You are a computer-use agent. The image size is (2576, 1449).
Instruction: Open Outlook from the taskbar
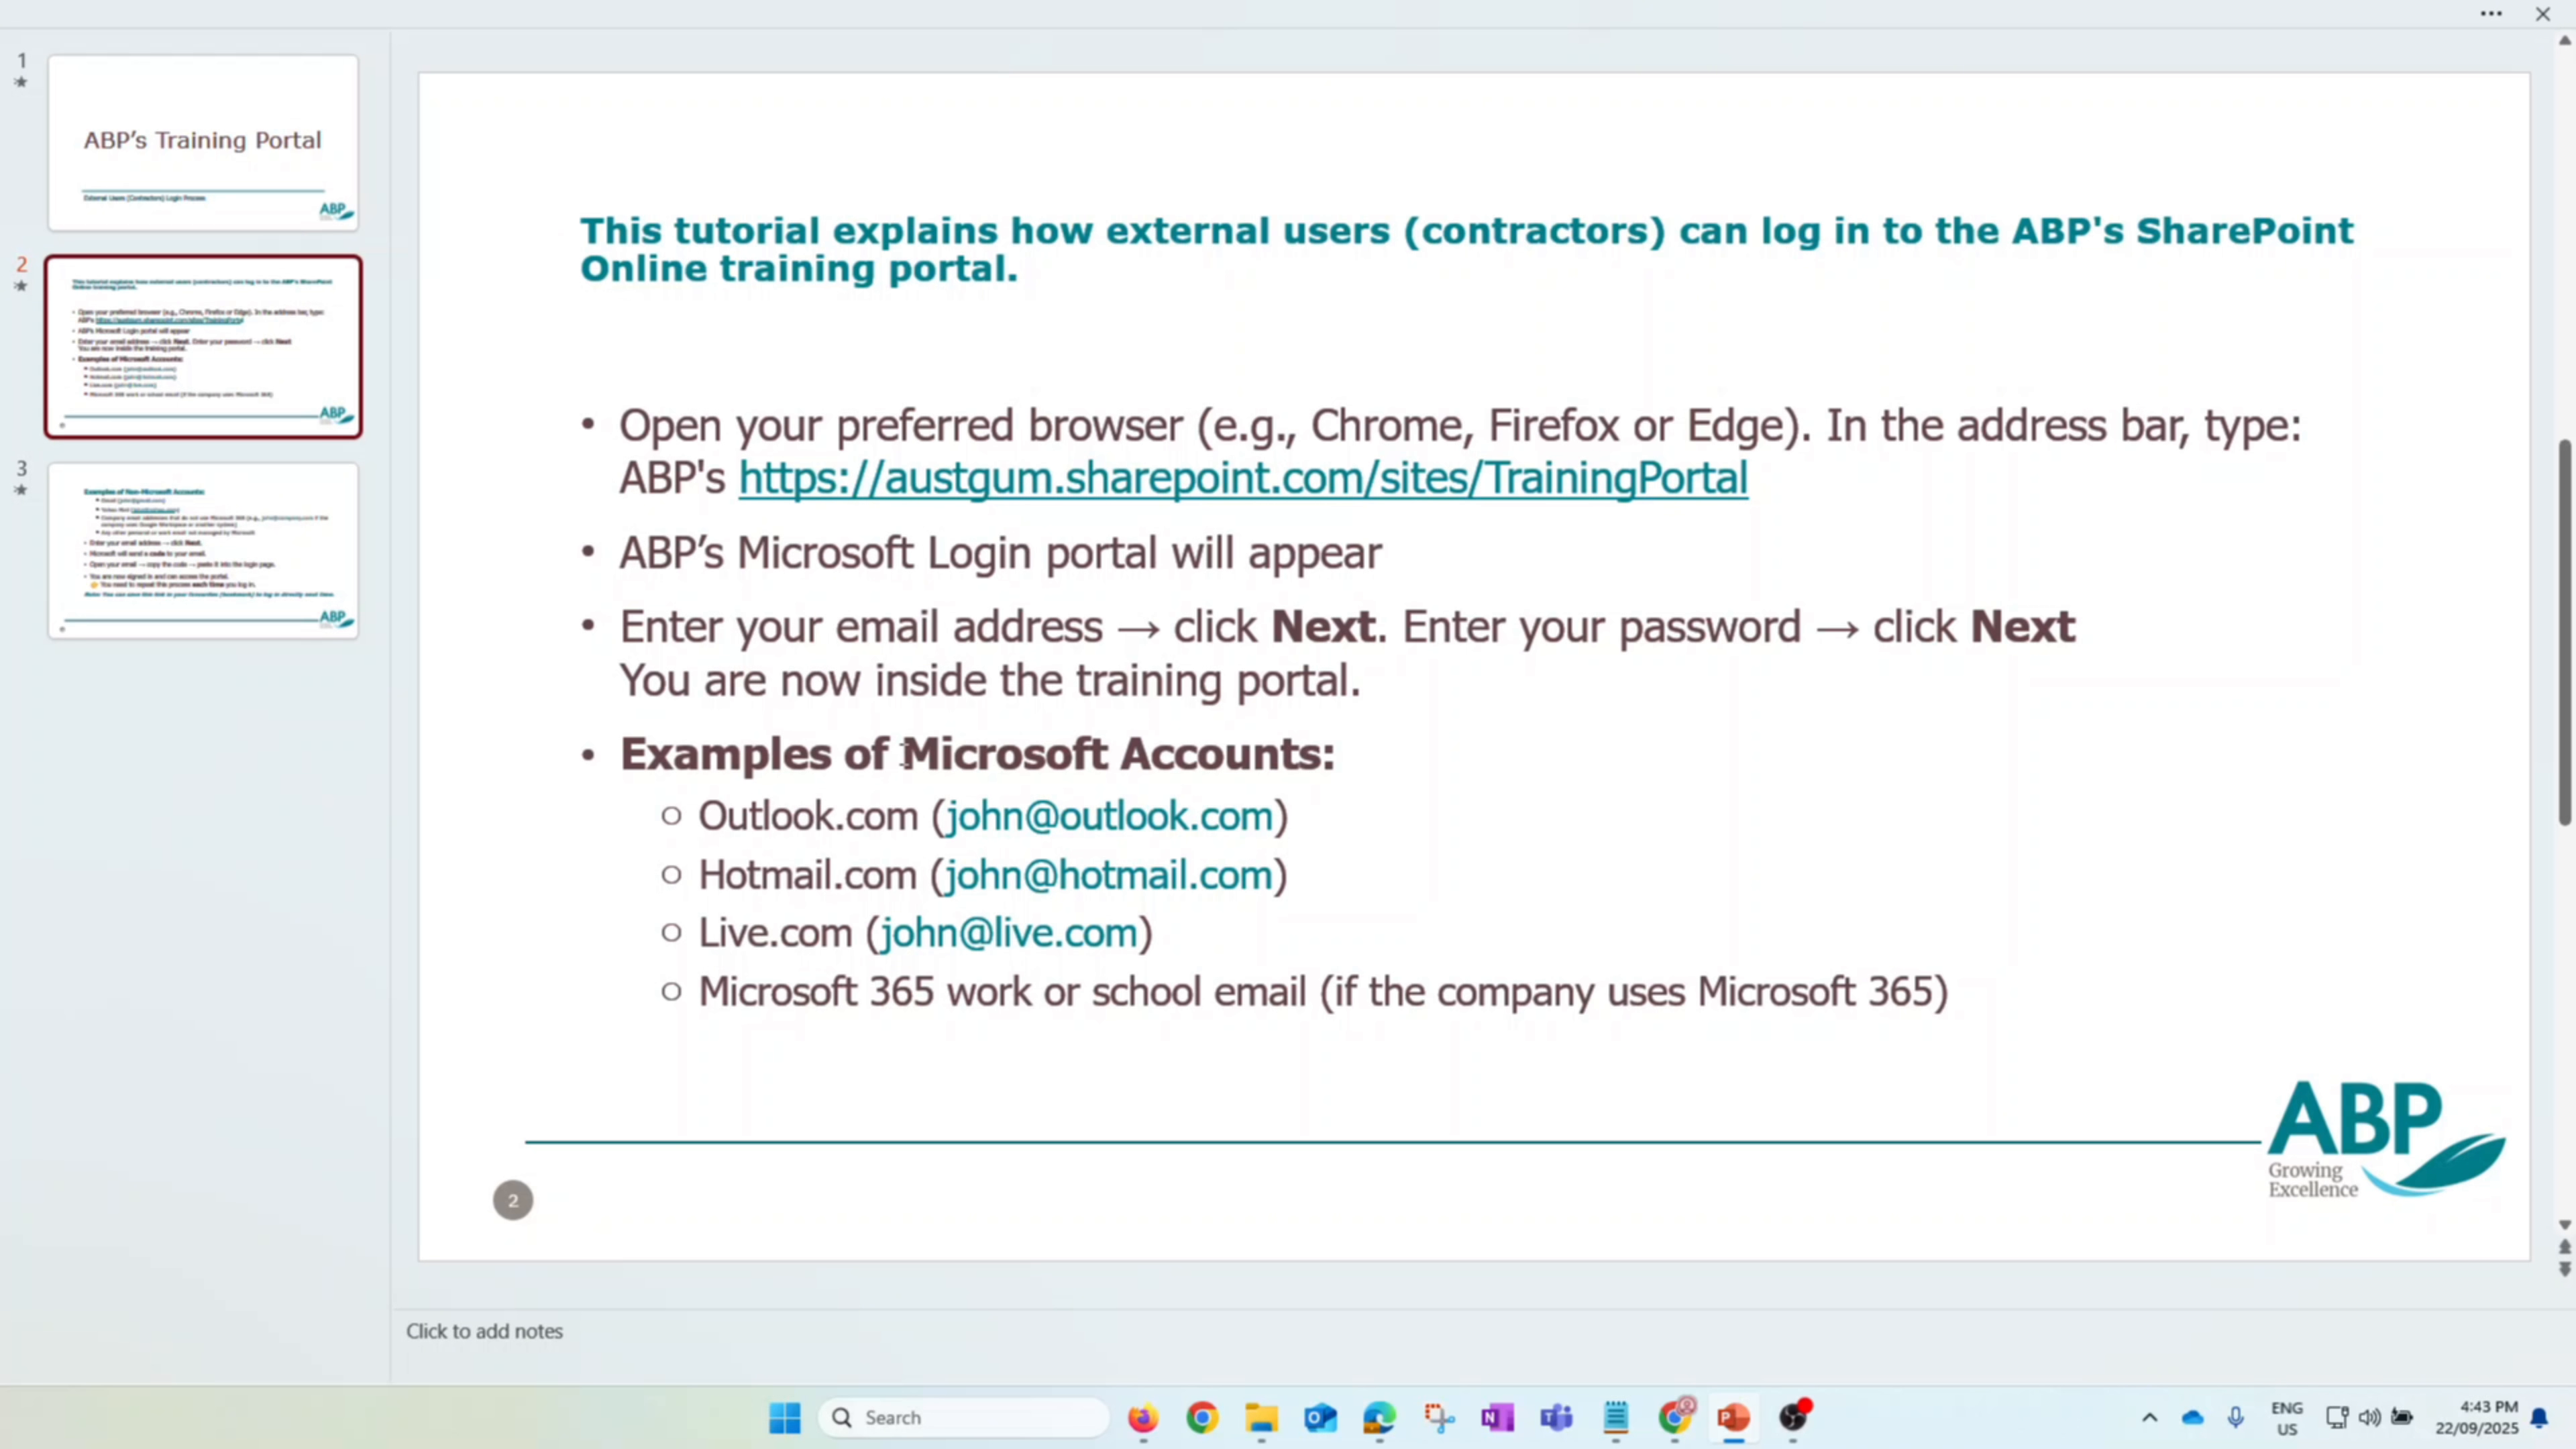point(1320,1418)
